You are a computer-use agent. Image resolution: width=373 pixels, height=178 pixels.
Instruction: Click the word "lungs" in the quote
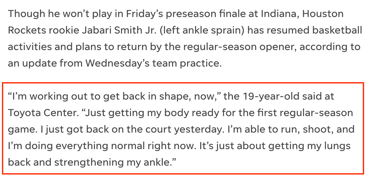coord(337,146)
